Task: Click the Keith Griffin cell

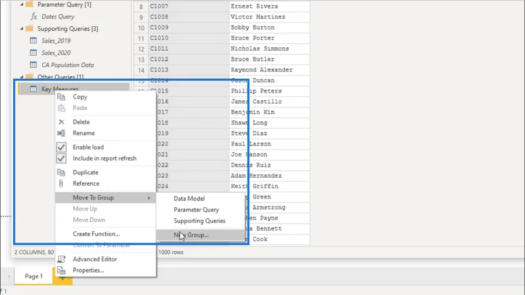Action: click(x=270, y=186)
